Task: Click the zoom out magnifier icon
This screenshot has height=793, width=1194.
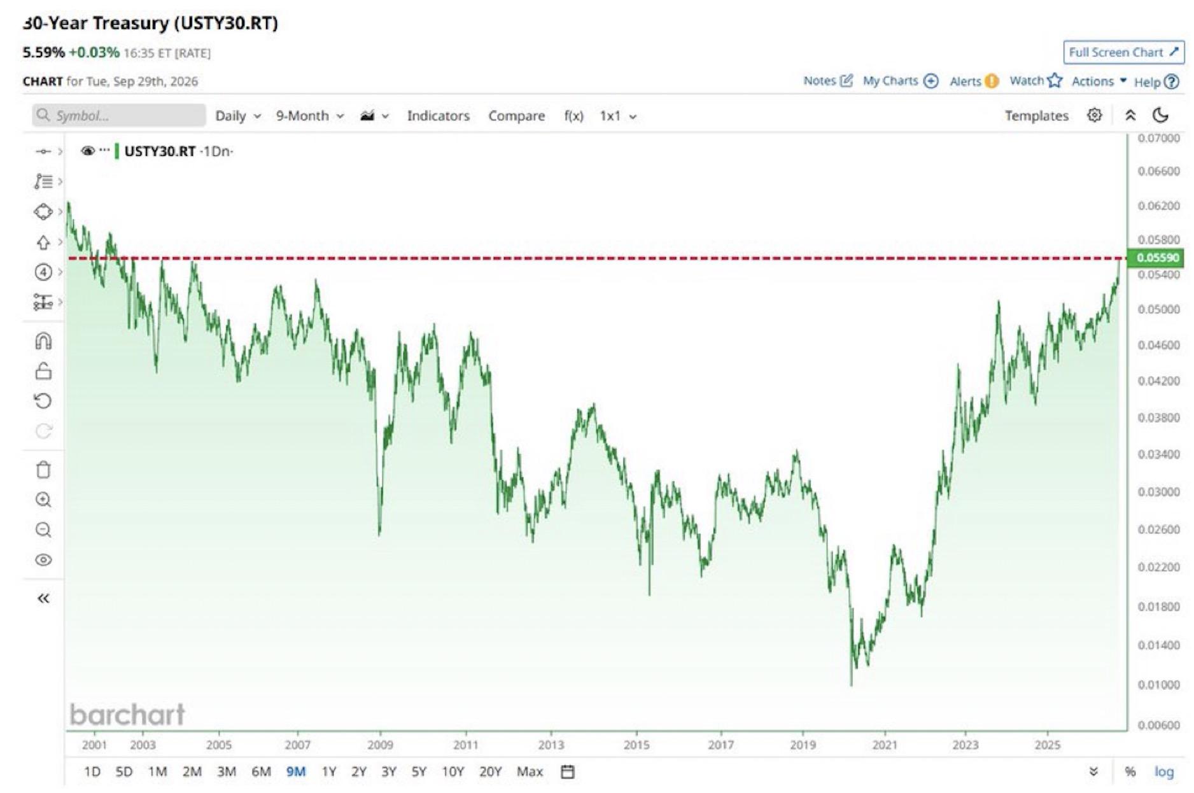Action: (43, 530)
